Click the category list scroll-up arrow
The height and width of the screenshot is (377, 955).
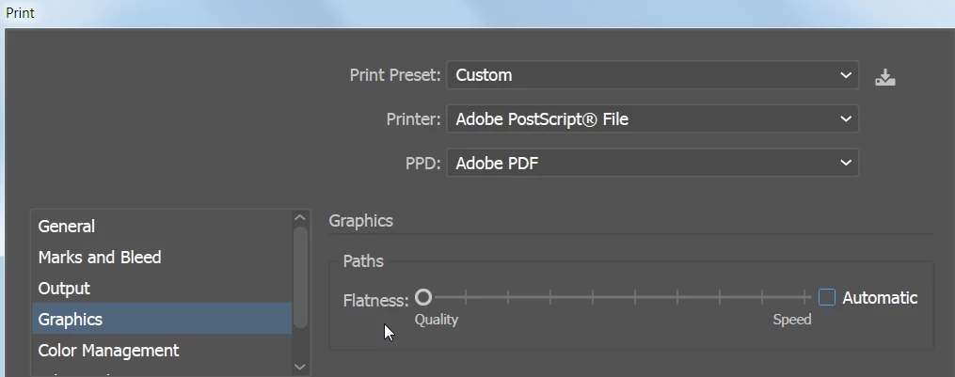300,219
